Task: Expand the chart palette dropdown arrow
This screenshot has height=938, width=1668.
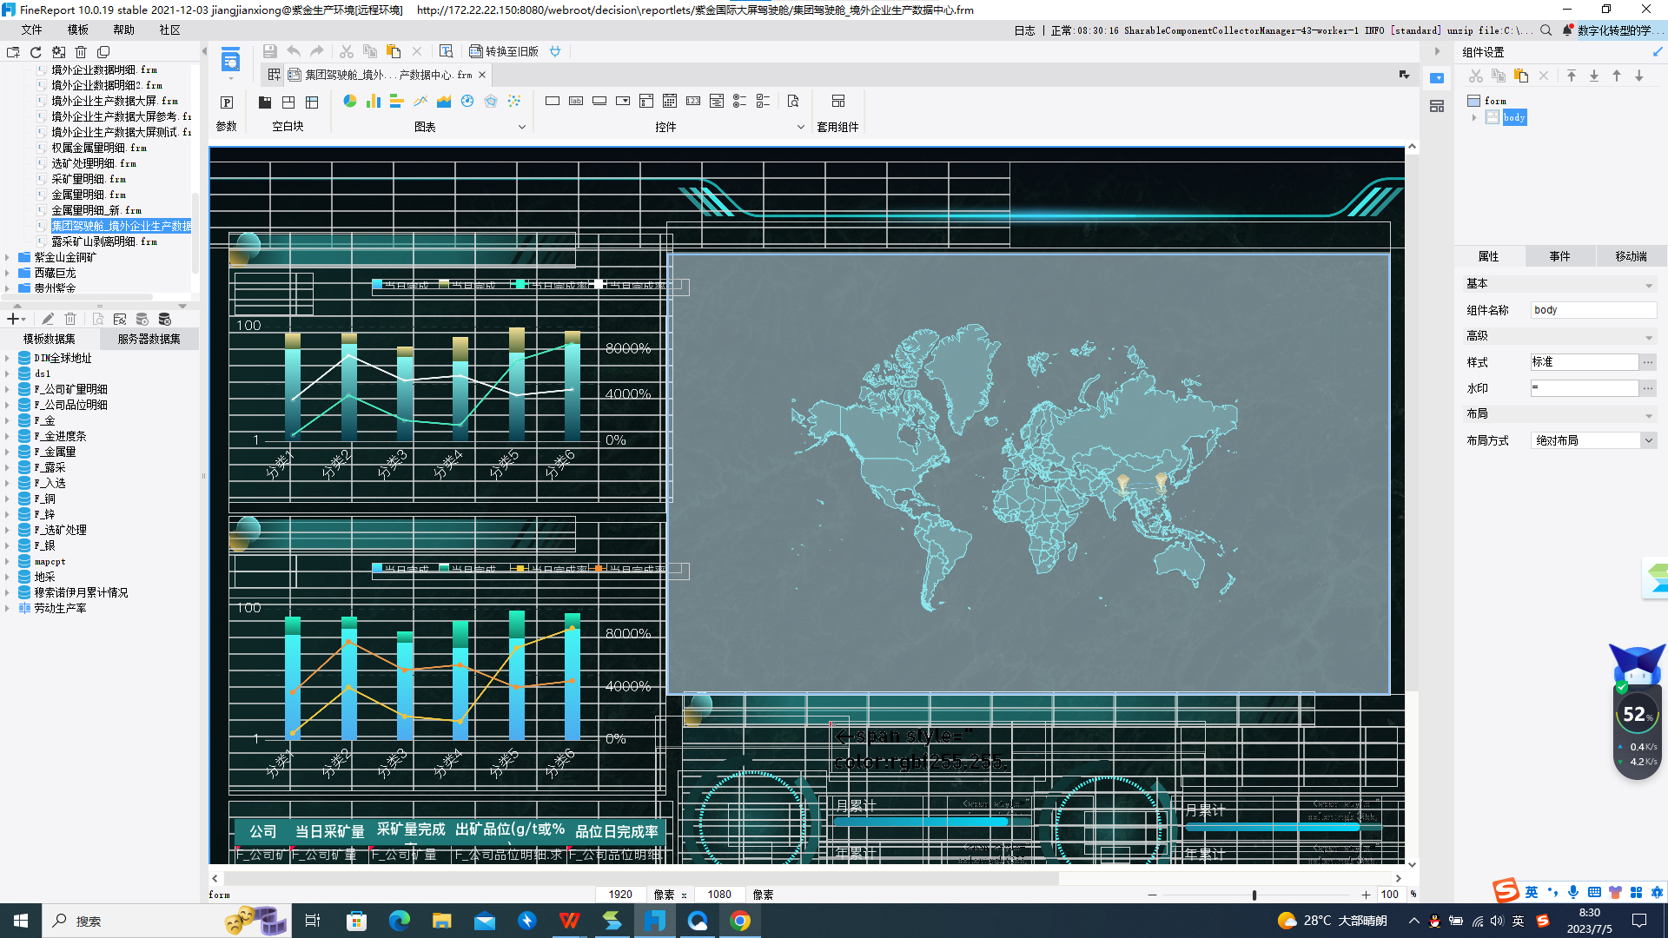Action: coord(522,127)
